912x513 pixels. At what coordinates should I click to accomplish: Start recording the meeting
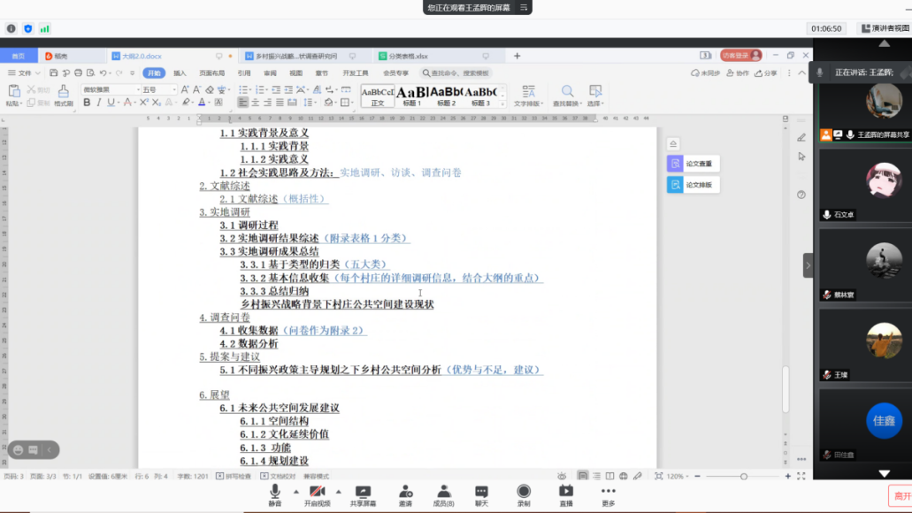pos(524,495)
